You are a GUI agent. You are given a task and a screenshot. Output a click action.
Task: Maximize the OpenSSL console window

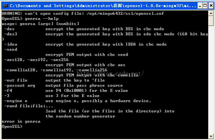click(205, 6)
